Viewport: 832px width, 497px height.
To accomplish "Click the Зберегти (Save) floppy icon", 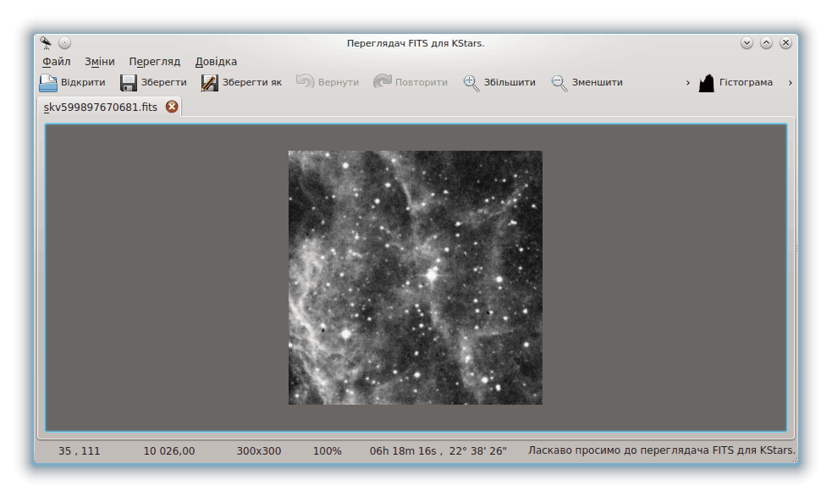I will [129, 83].
